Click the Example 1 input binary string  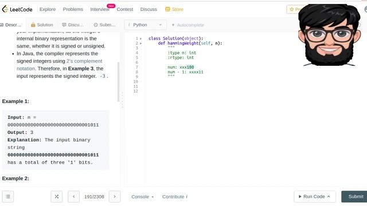53,125
